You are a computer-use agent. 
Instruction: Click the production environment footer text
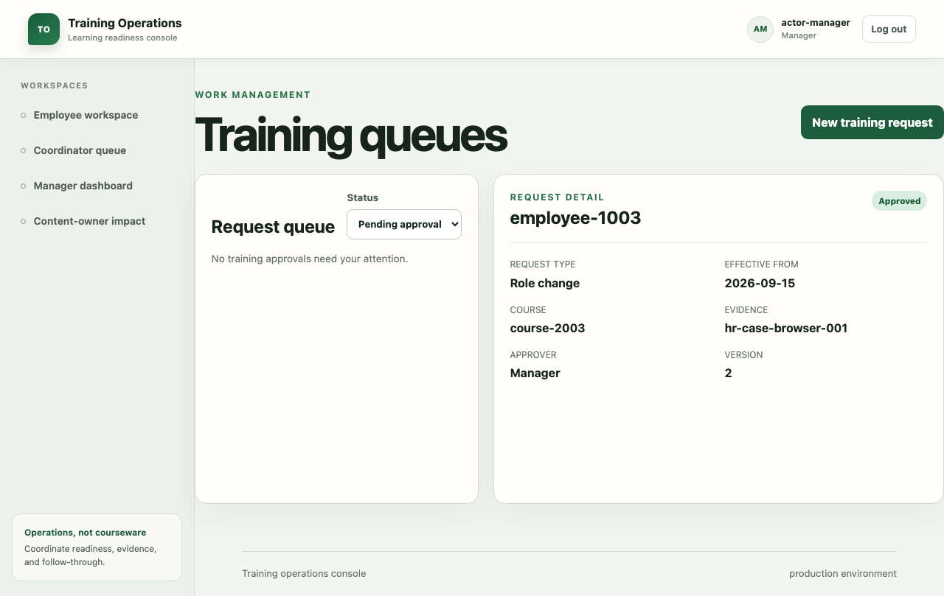point(843,573)
